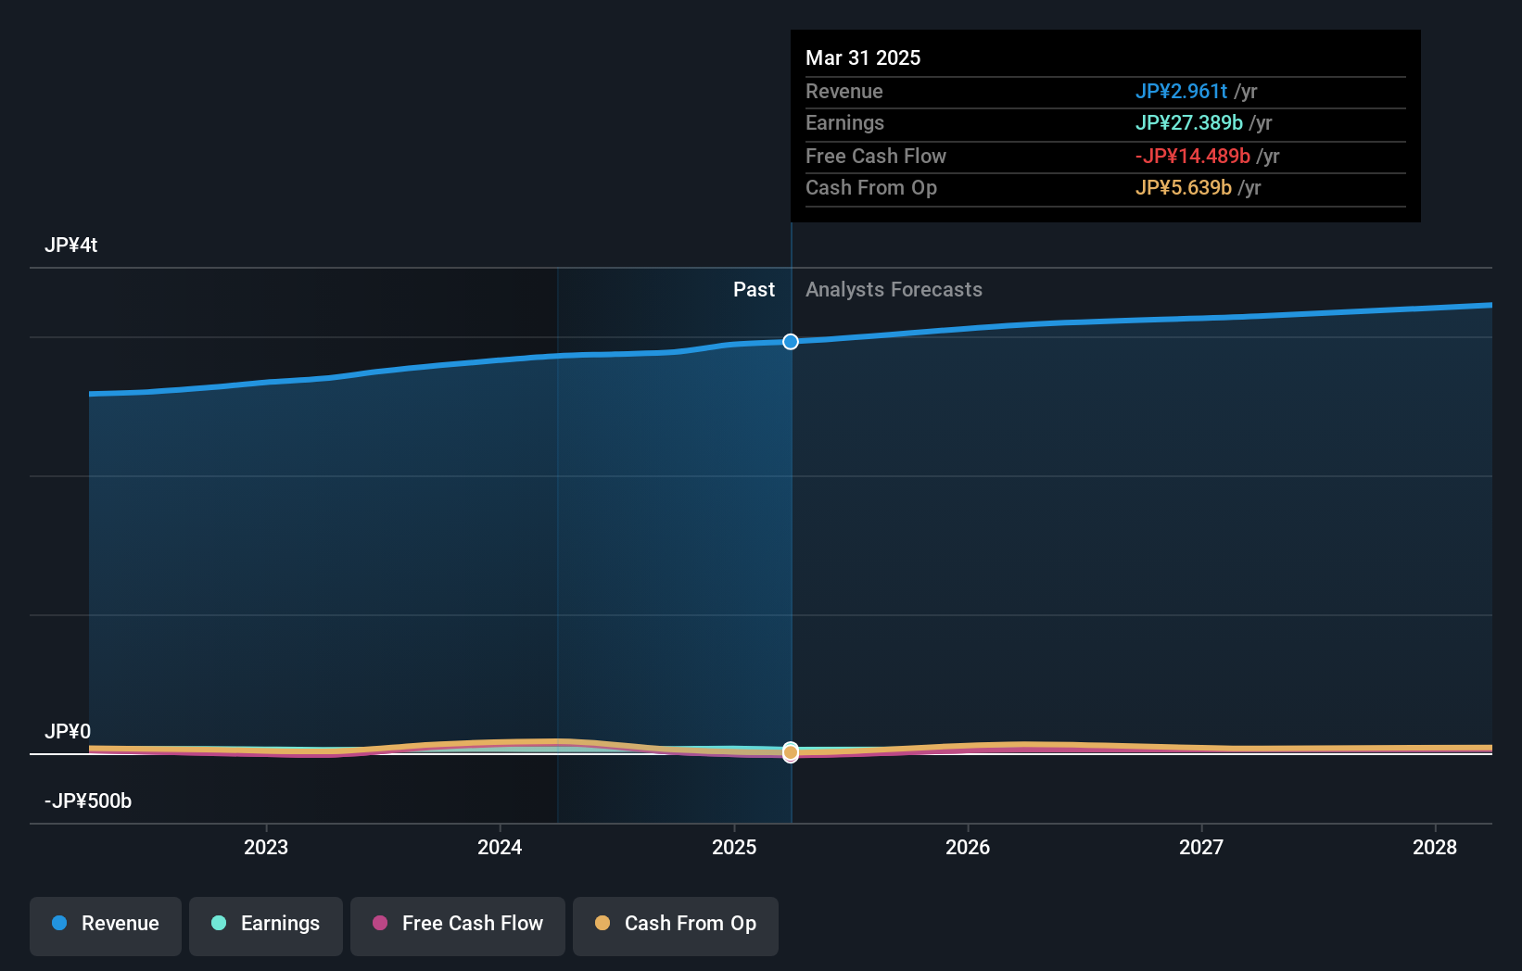Toggle the Free Cash Flow legend button
The height and width of the screenshot is (971, 1522).
[458, 926]
